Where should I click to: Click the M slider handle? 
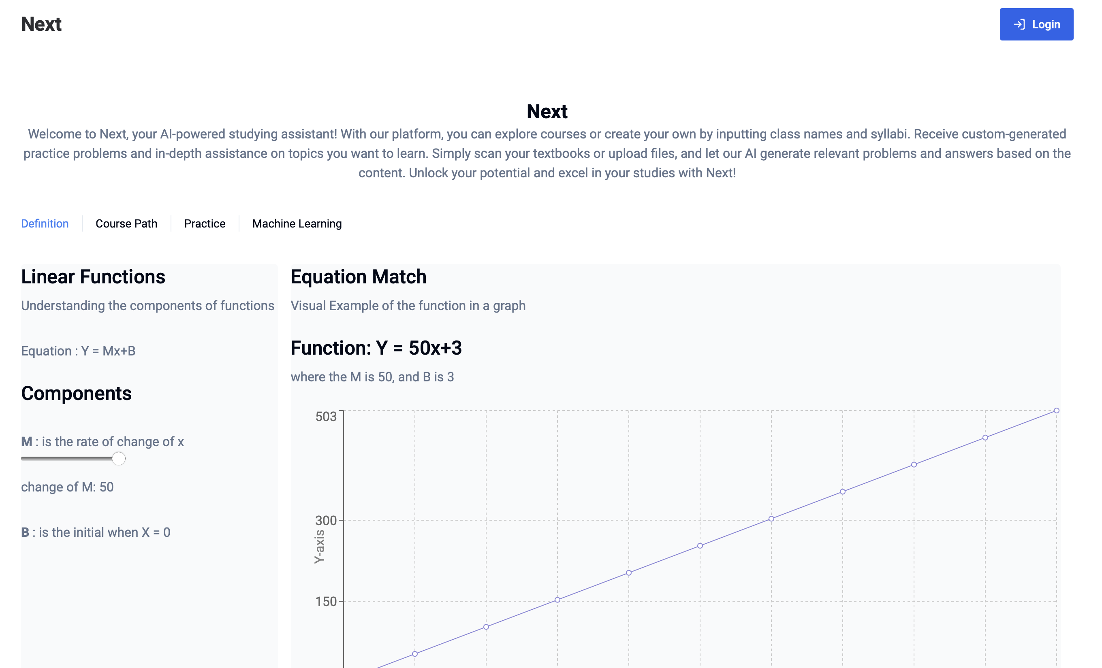pyautogui.click(x=119, y=458)
